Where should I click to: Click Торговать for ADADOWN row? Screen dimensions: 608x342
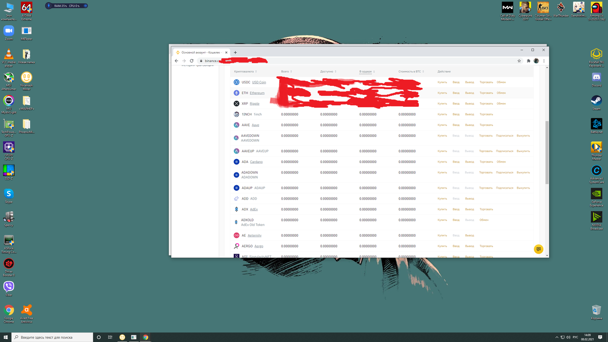pos(486,172)
